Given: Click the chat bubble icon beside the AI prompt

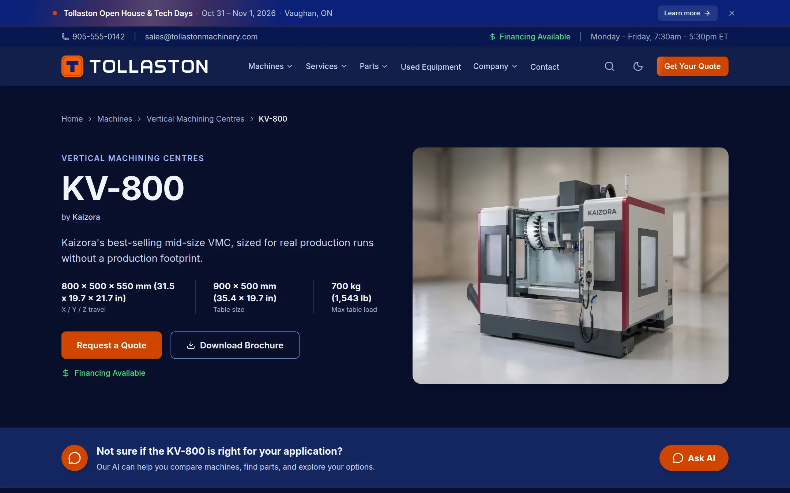Looking at the screenshot, I should coord(75,458).
